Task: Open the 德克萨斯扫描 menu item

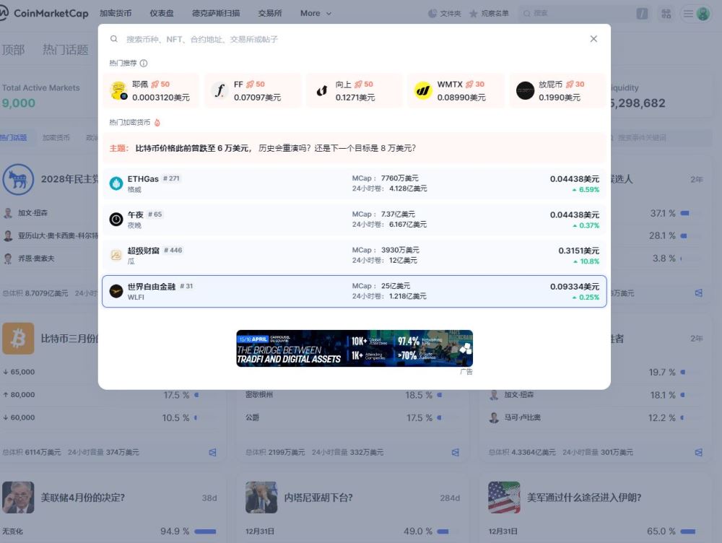Action: coord(215,13)
